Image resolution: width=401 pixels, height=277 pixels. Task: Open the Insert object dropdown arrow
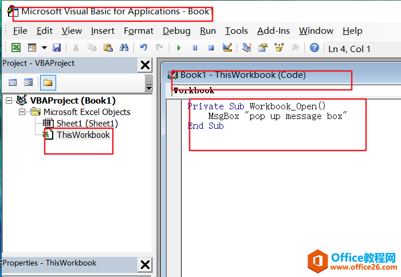(x=44, y=48)
